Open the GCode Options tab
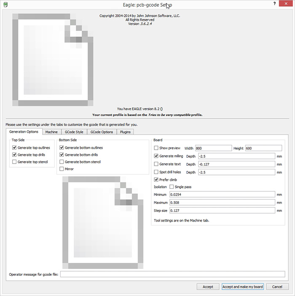Image resolution: width=295 pixels, height=296 pixels. [x=102, y=132]
